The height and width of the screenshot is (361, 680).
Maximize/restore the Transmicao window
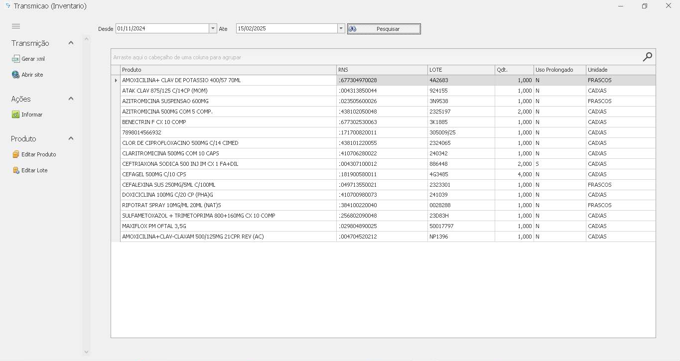pos(645,6)
